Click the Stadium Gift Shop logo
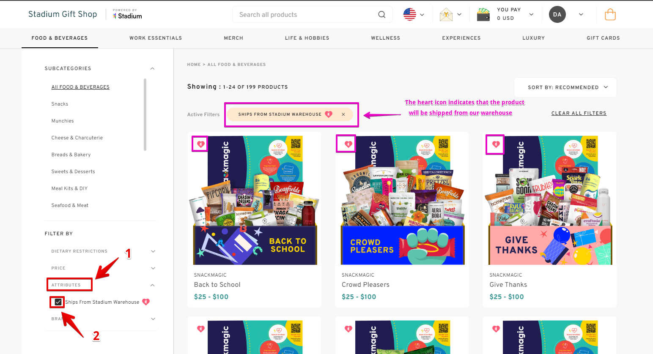 63,14
